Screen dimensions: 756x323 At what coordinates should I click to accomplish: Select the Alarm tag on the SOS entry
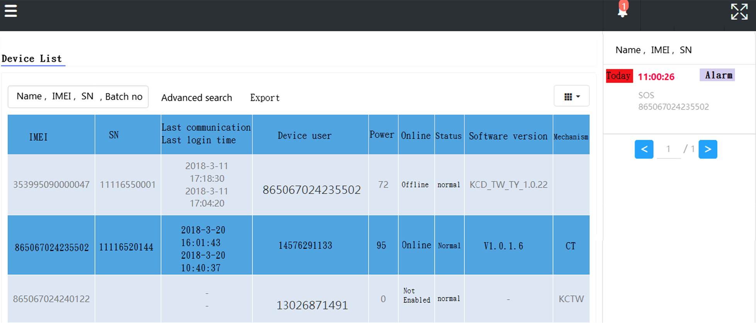(717, 75)
